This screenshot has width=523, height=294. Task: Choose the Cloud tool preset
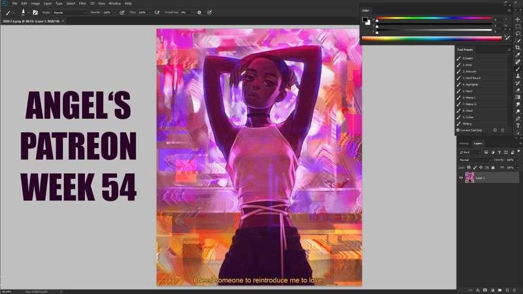pyautogui.click(x=482, y=110)
